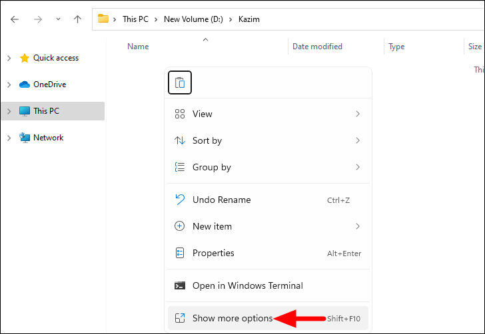Click the Sort by submenu arrow
The image size is (485, 334).
(x=358, y=140)
